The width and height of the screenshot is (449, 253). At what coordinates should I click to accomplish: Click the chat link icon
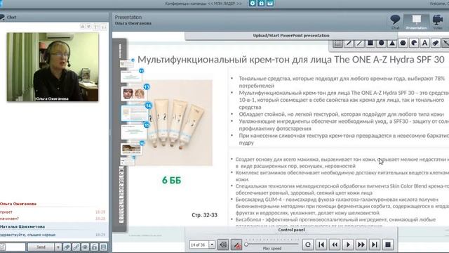(76, 247)
